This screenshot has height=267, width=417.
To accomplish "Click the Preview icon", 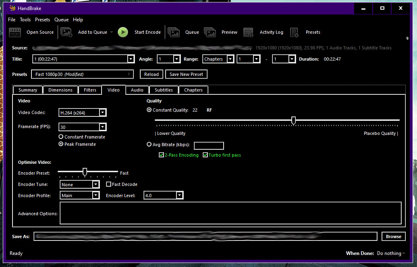I will (210, 33).
